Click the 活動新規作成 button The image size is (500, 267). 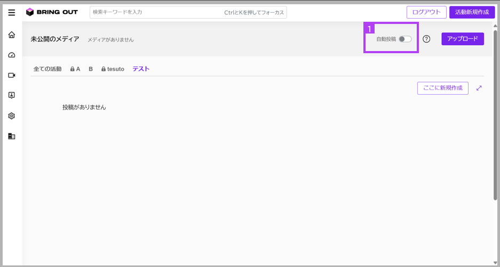(472, 12)
